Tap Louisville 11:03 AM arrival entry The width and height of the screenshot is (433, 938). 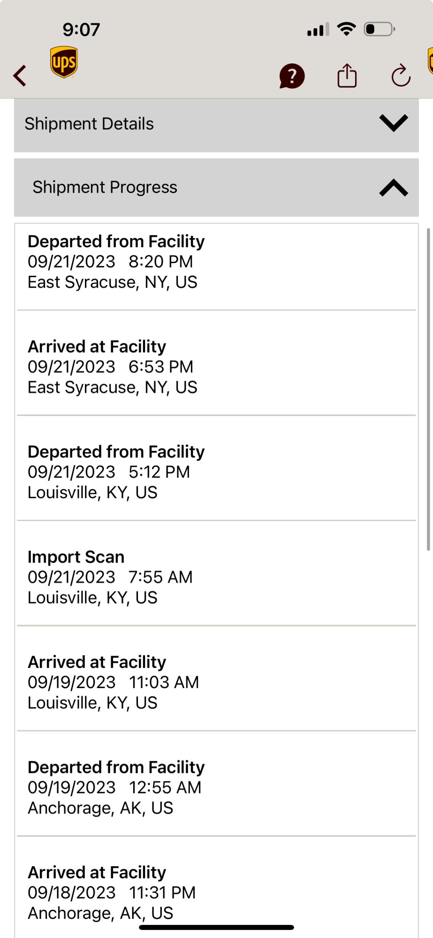coord(114,682)
